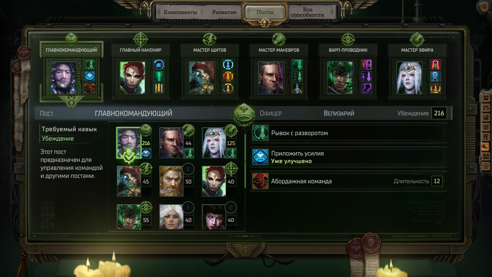Open options dots on dark-haired officer 40
The height and width of the screenshot is (277, 492).
[x=231, y=207]
